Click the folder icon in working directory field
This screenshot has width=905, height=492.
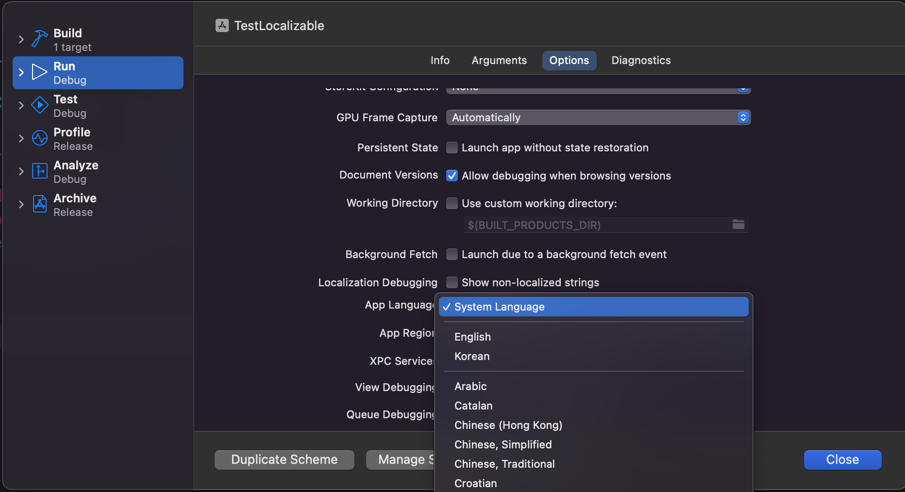[738, 224]
